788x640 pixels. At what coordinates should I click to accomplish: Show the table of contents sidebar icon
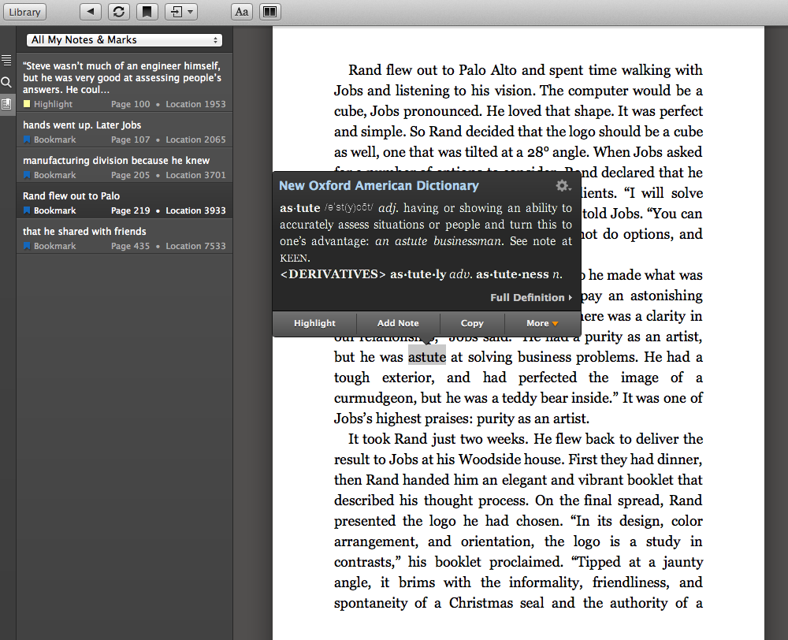pos(6,60)
